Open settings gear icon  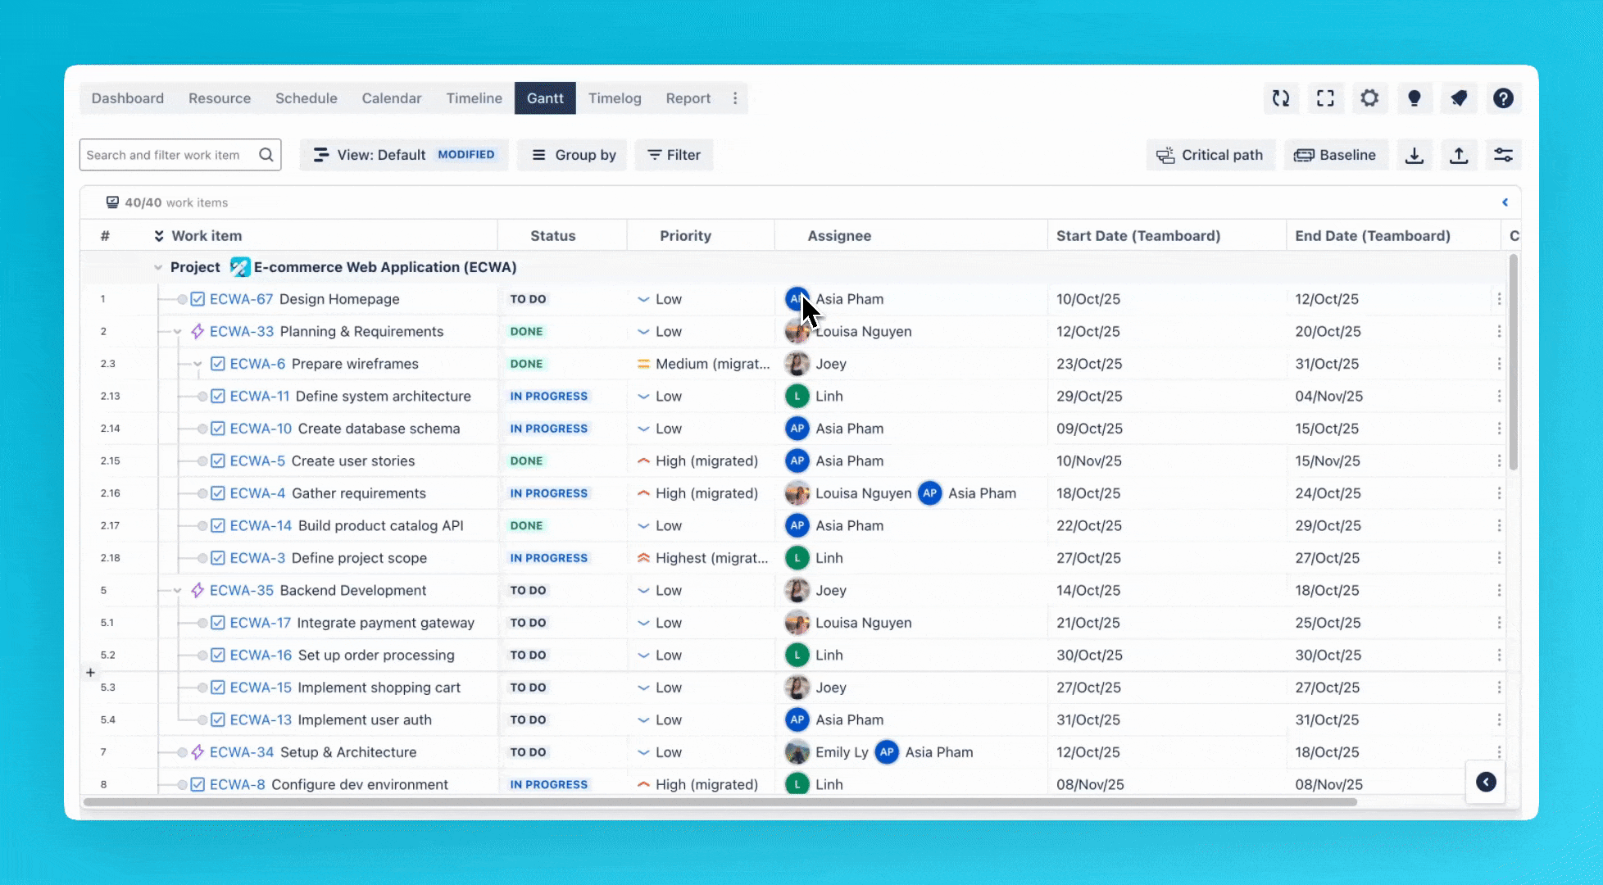(1369, 98)
